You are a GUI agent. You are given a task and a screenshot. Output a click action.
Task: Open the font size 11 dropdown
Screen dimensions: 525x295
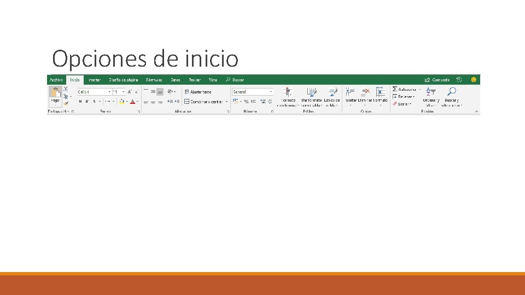click(x=123, y=92)
